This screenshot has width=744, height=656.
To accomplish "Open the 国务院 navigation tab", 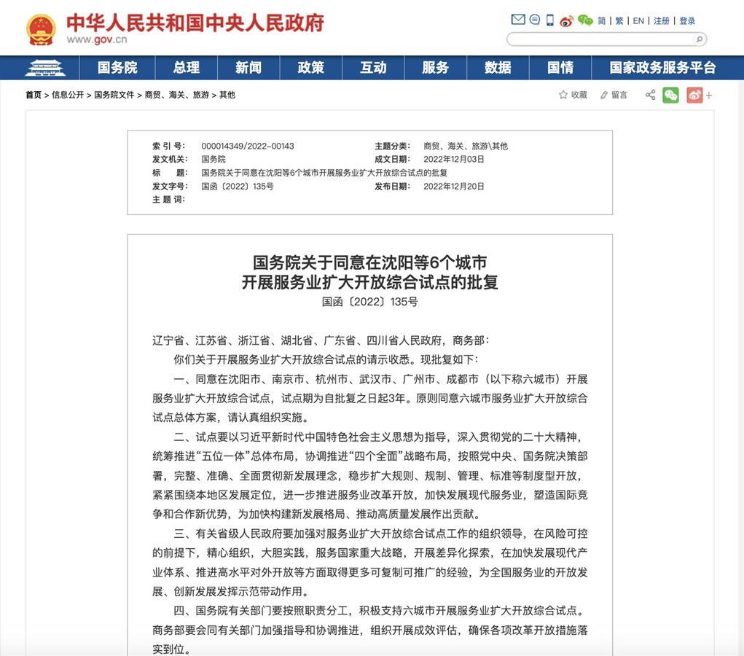I will [x=117, y=68].
